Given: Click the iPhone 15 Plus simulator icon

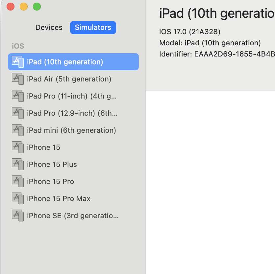Looking at the screenshot, I should (x=18, y=164).
